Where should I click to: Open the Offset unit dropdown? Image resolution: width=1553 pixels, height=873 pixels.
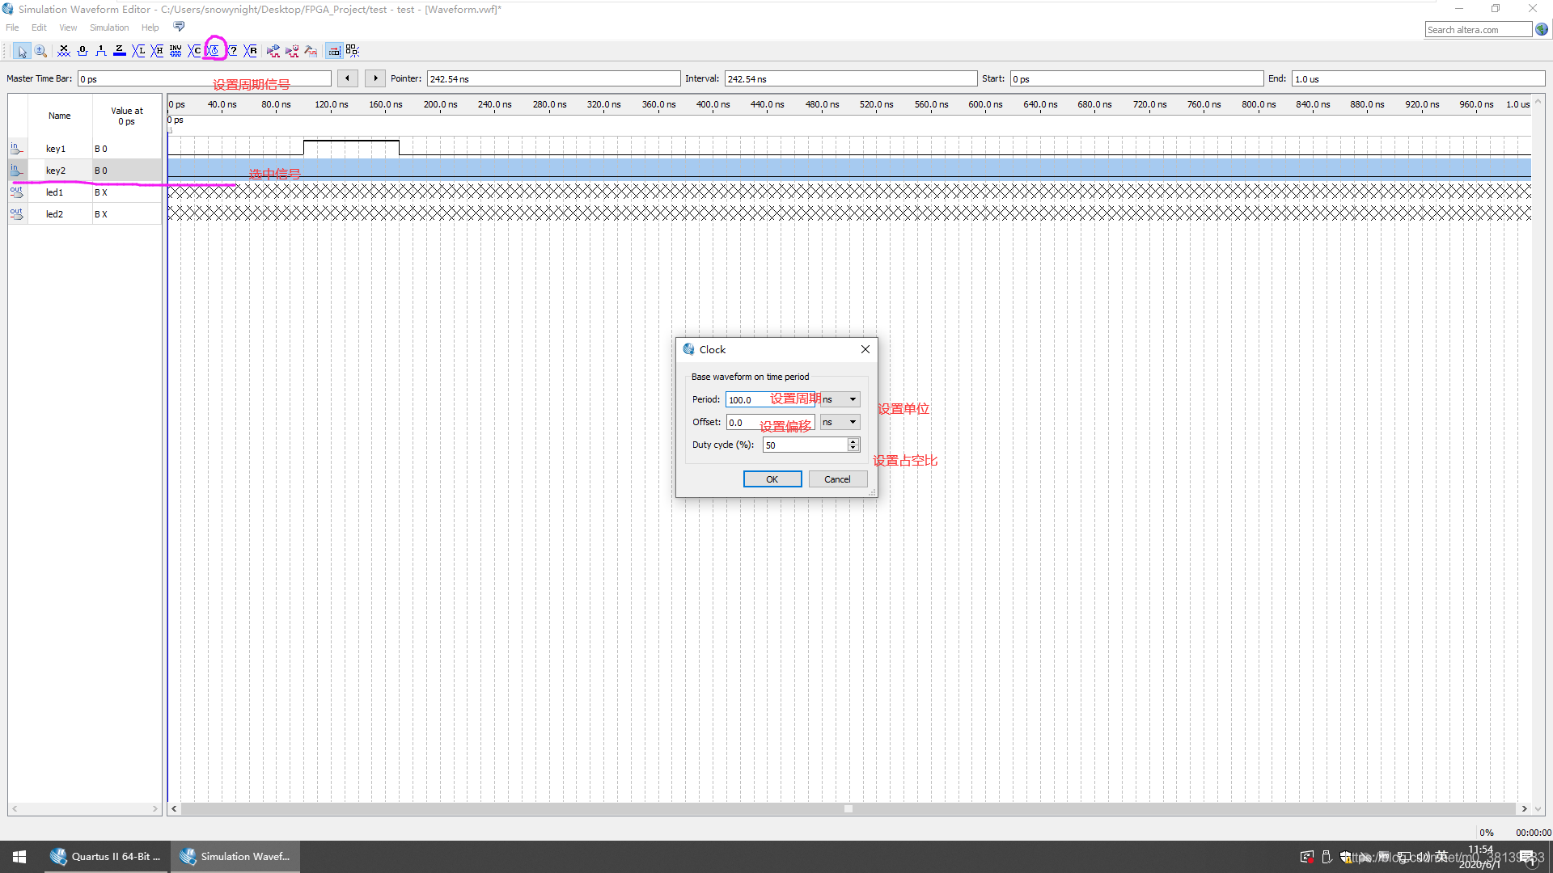tap(853, 422)
